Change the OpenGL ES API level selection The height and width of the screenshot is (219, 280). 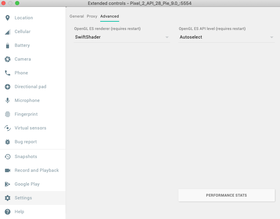click(x=227, y=37)
